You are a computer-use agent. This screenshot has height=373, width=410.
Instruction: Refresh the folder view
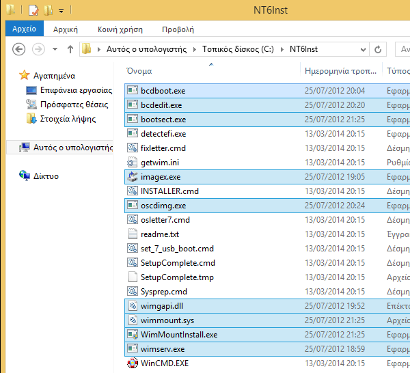click(378, 49)
